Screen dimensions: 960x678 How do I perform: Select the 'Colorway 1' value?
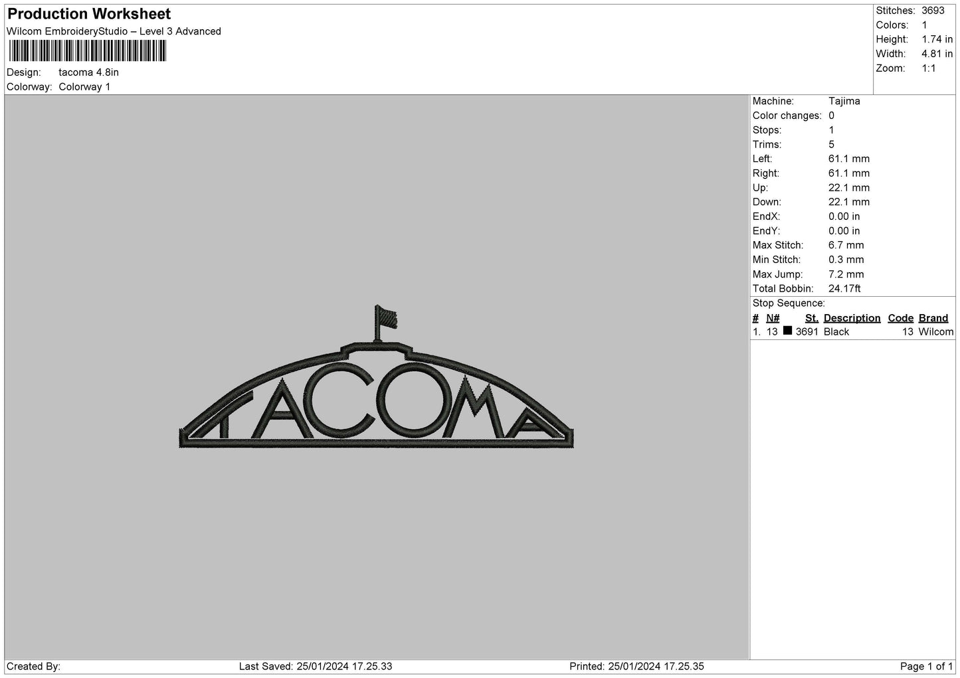pyautogui.click(x=84, y=87)
